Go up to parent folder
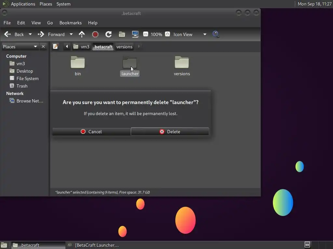The height and width of the screenshot is (249, 333). click(82, 34)
